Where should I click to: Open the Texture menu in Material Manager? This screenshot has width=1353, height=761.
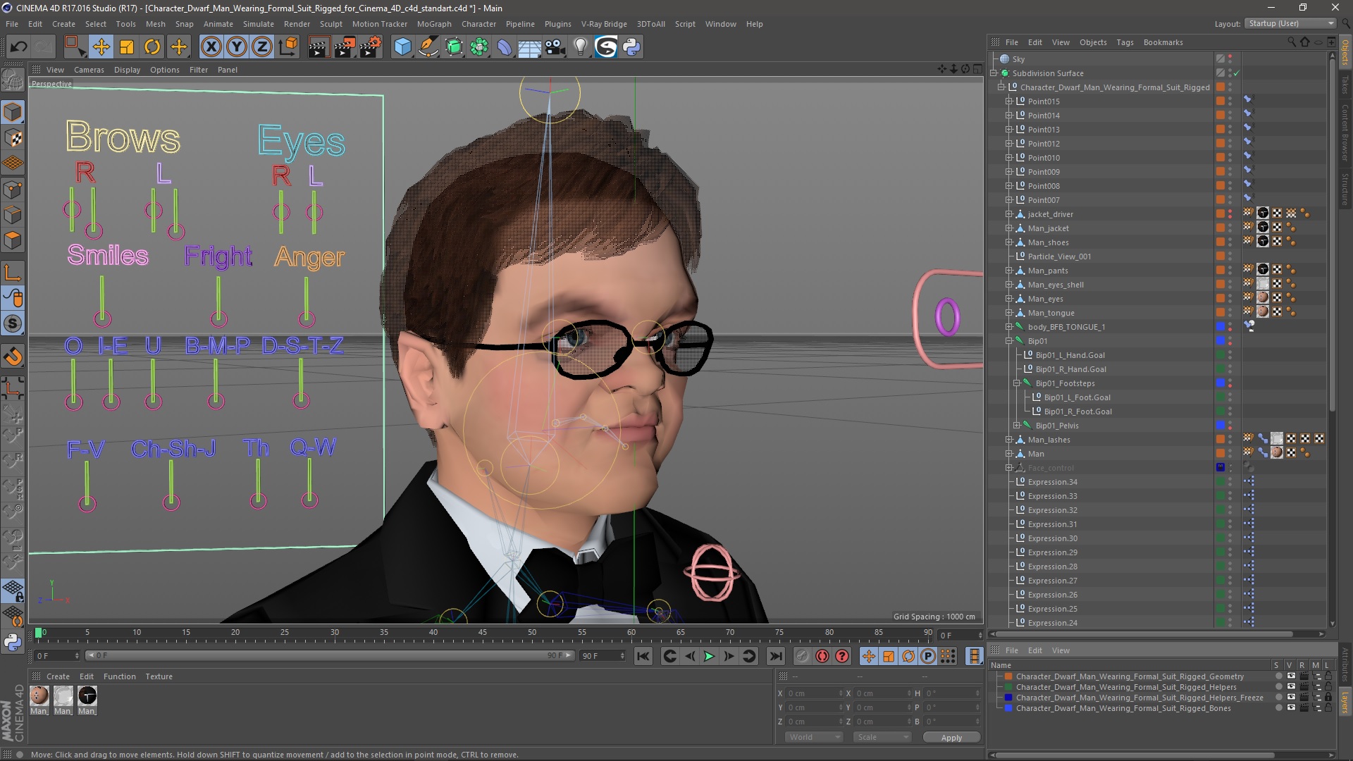pyautogui.click(x=159, y=676)
